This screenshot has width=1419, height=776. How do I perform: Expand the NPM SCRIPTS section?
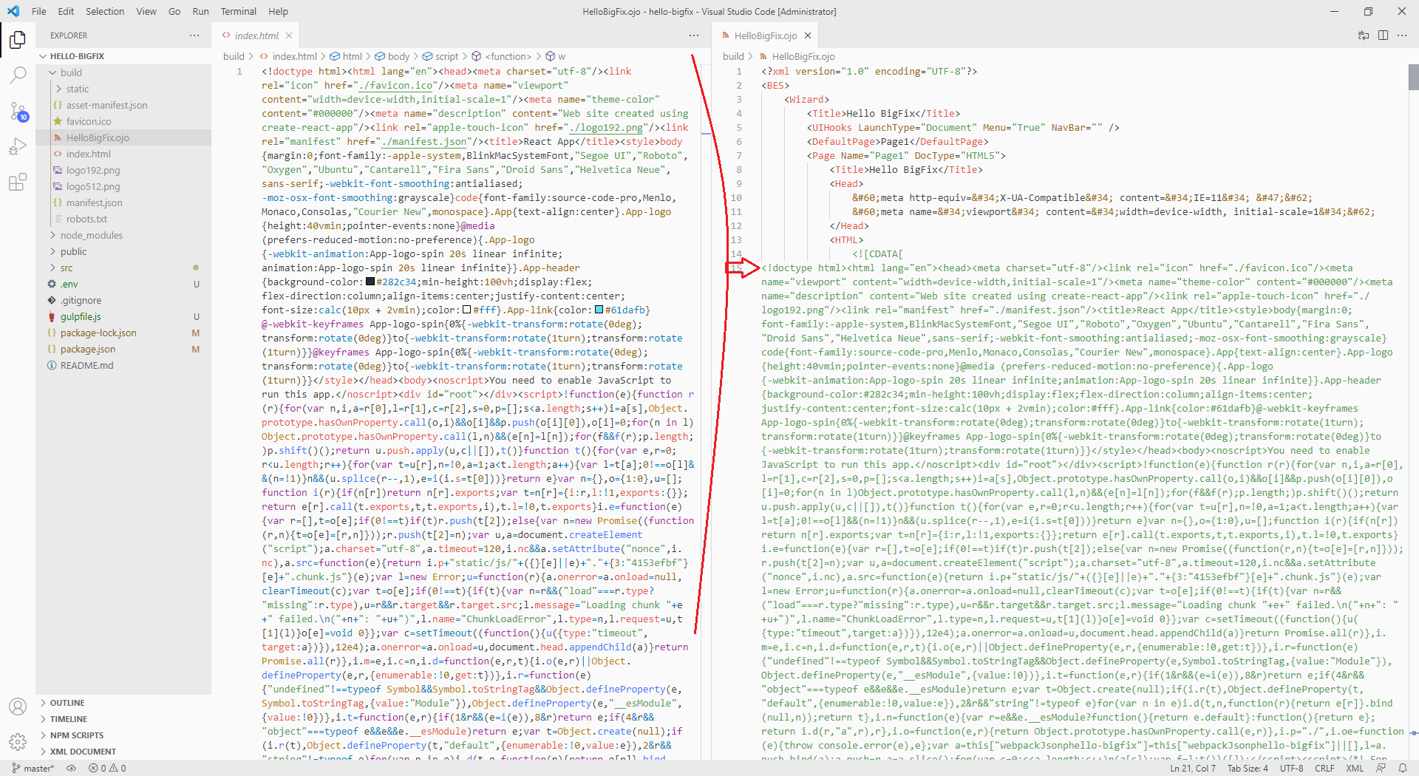point(123,735)
